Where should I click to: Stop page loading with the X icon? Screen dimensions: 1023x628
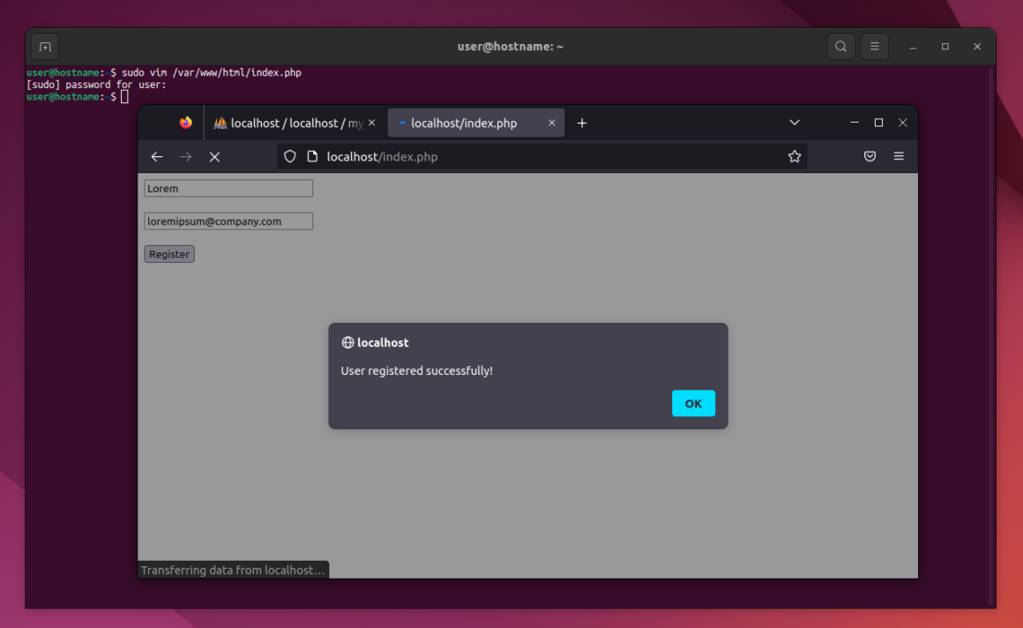click(214, 157)
